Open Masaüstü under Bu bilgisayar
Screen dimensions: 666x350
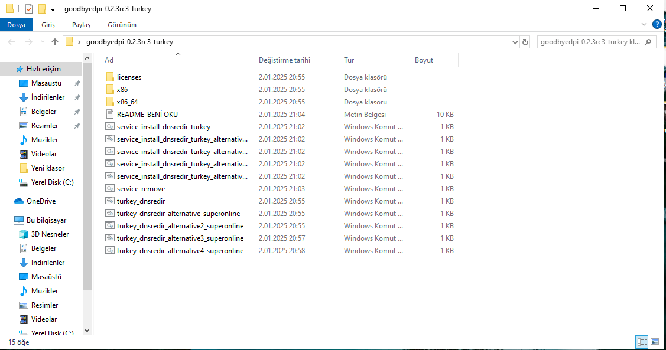coord(46,277)
